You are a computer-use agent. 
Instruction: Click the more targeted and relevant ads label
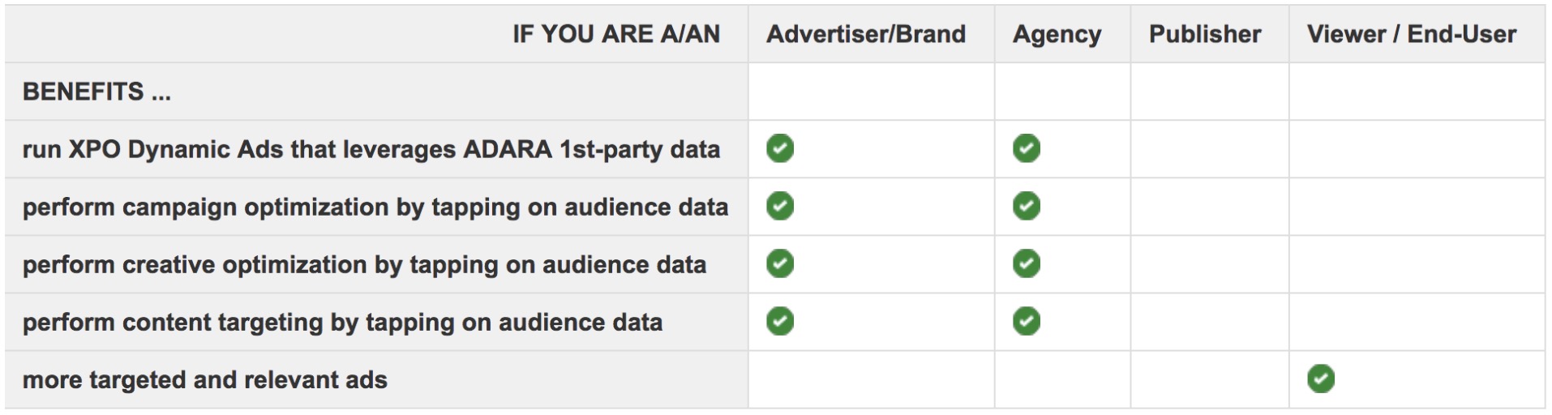[204, 380]
